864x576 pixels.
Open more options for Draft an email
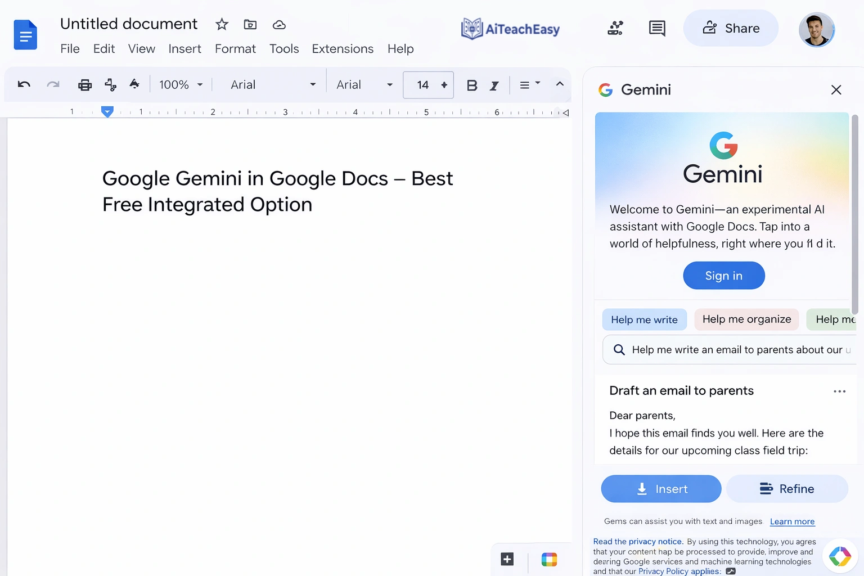[839, 391]
